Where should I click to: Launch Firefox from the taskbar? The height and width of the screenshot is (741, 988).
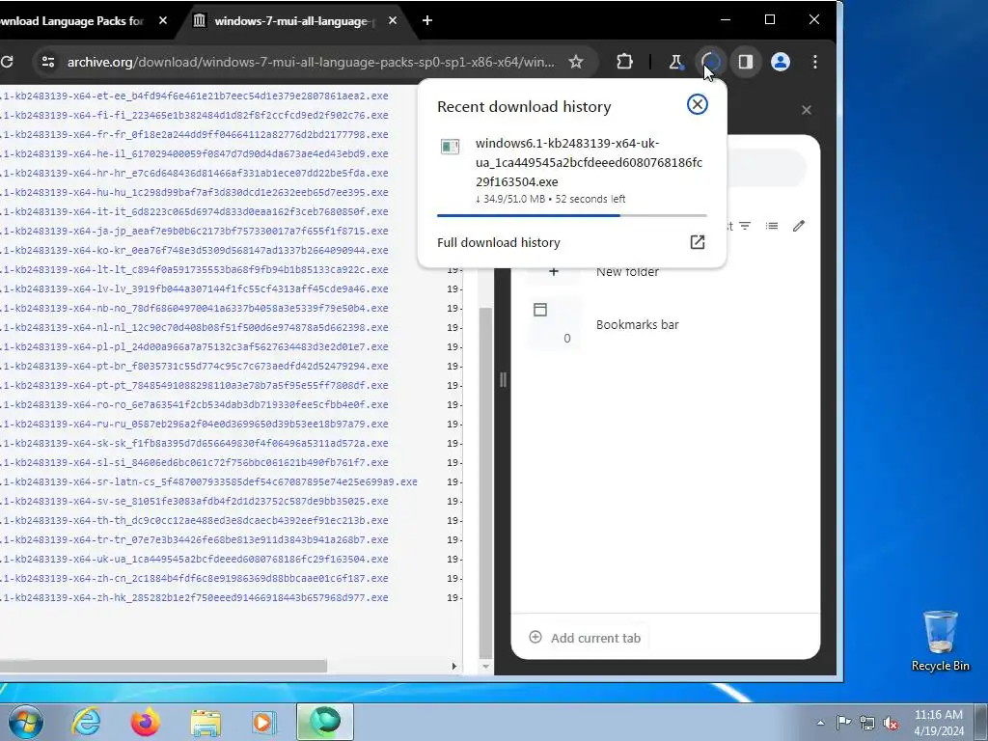(146, 722)
